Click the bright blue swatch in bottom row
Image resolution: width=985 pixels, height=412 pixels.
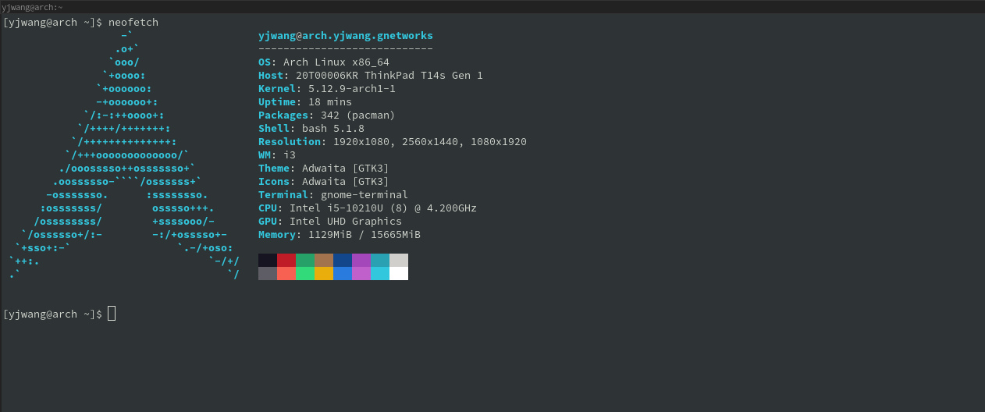tap(343, 274)
